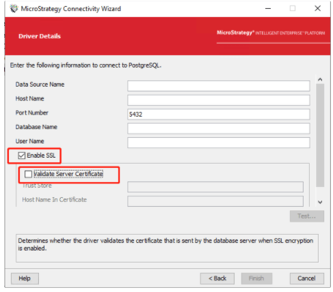Click the Finish button
Screen dimensions: 333x292
[x=256, y=278]
